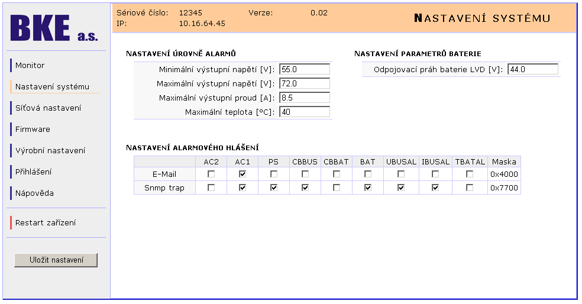Click serial number value 12345
The height and width of the screenshot is (304, 582).
190,12
